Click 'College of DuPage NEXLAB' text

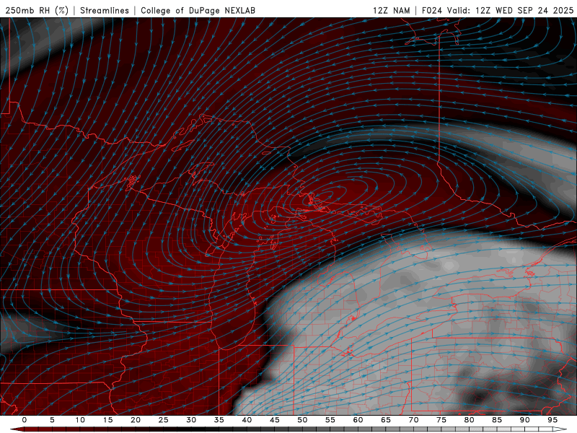pyautogui.click(x=198, y=10)
